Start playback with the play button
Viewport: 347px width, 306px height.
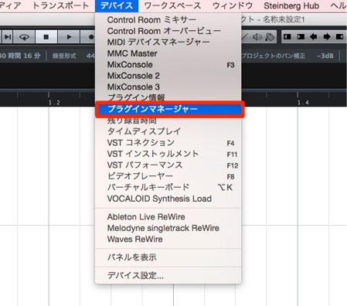point(69,37)
